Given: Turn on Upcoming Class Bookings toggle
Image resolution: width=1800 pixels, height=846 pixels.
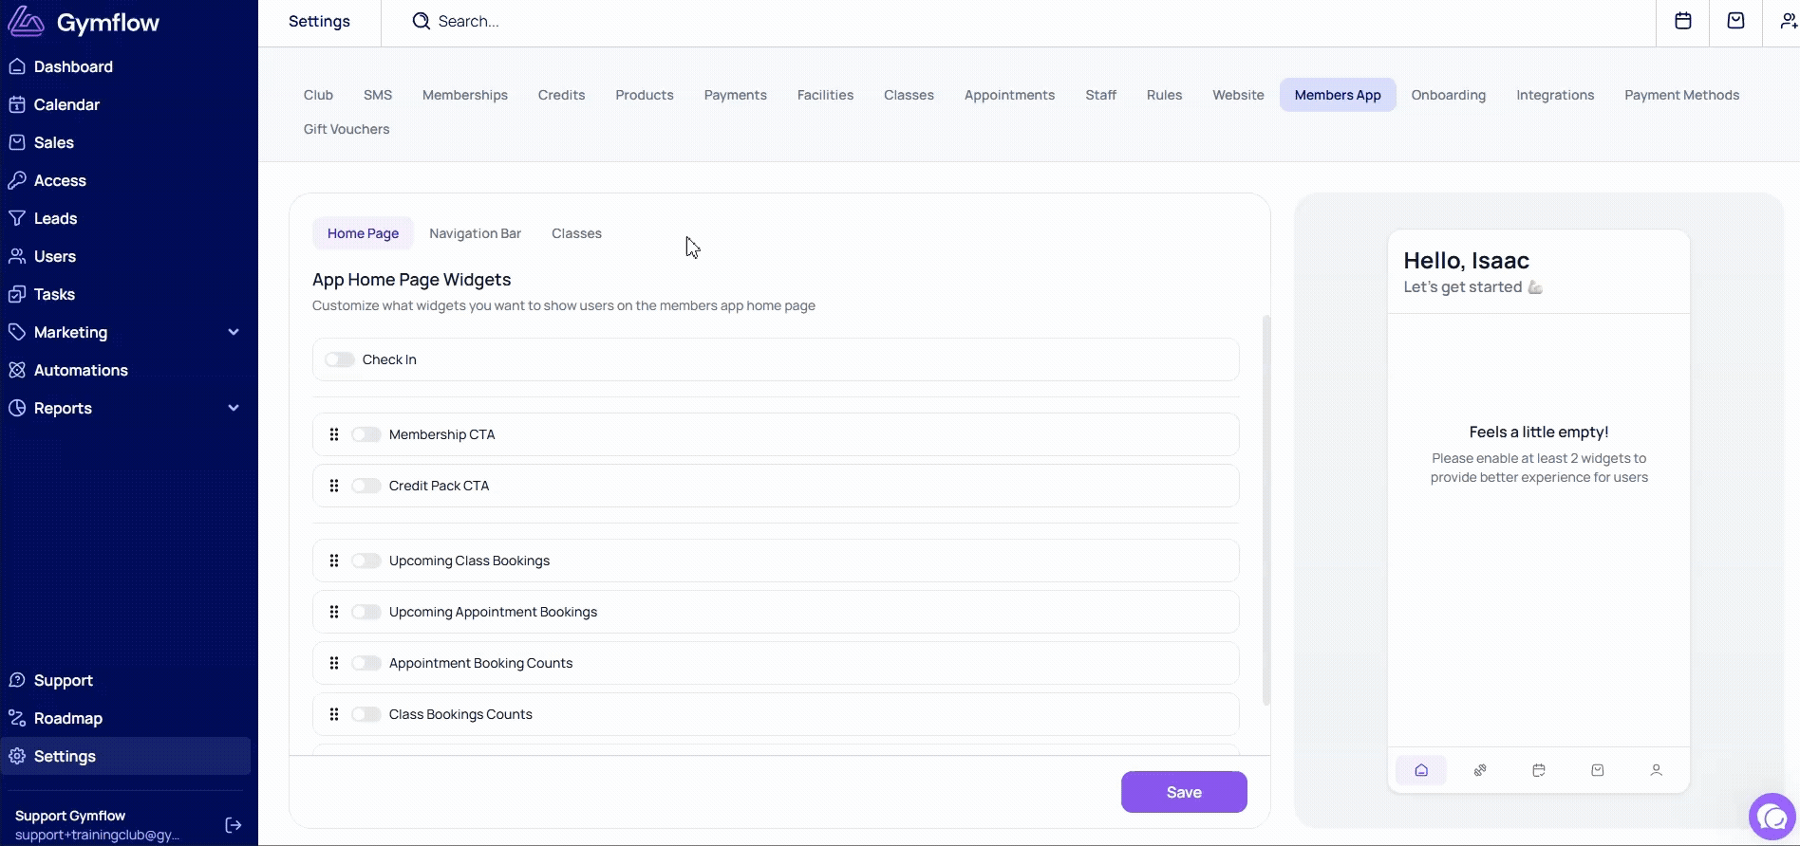Looking at the screenshot, I should point(366,561).
